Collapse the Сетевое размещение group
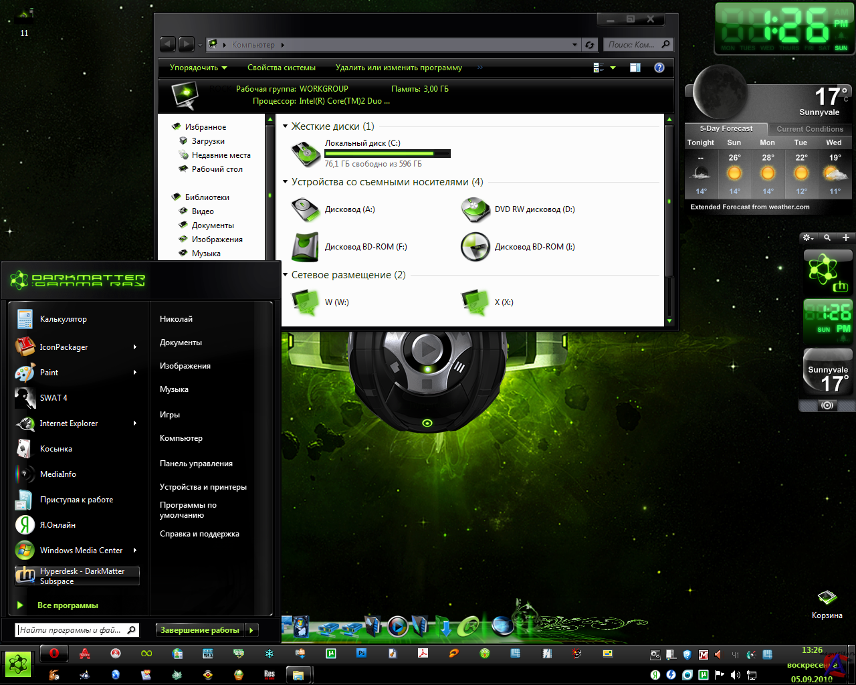The height and width of the screenshot is (685, 856). [x=286, y=275]
